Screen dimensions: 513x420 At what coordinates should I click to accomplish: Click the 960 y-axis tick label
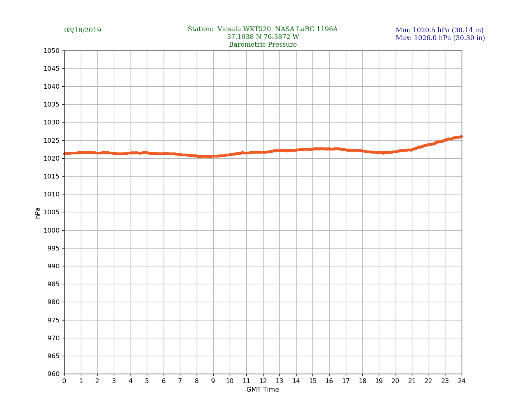(x=53, y=374)
